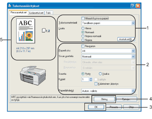This screenshot has height=119, width=152.
Task: Tick the Reunaton checkbox
Action: point(83,46)
